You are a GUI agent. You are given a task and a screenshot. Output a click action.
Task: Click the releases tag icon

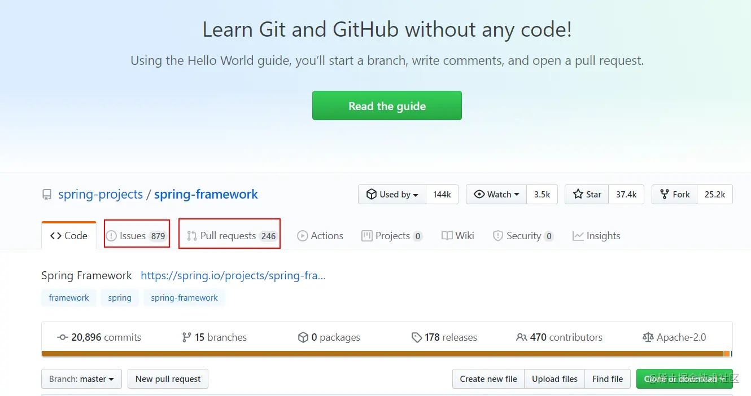(417, 337)
